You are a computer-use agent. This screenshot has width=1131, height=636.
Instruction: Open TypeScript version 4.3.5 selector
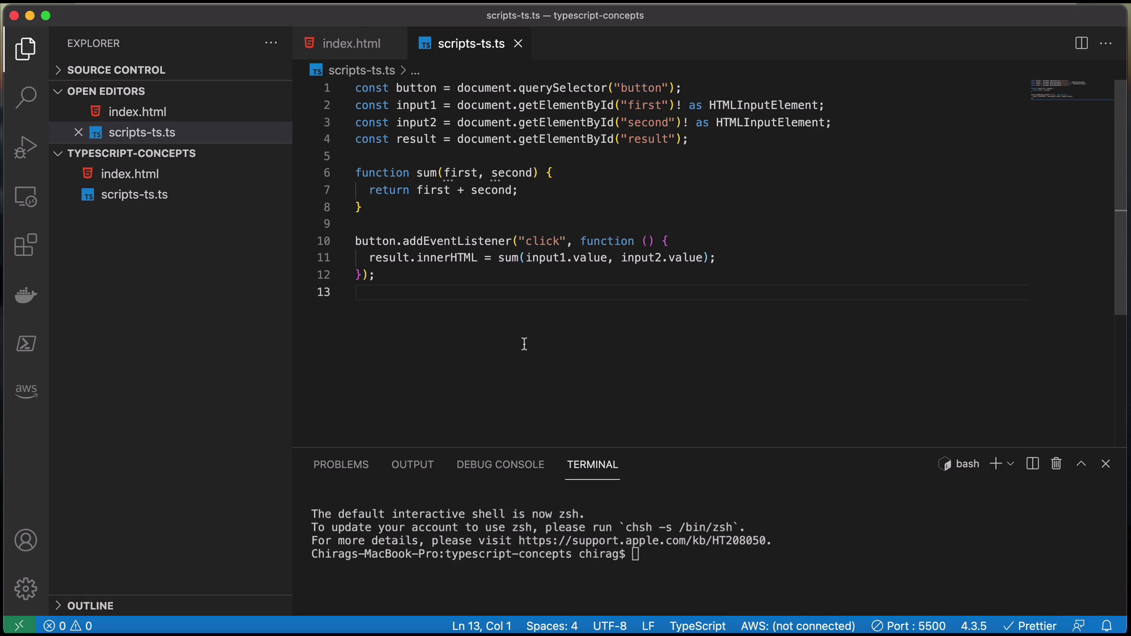[x=974, y=625]
